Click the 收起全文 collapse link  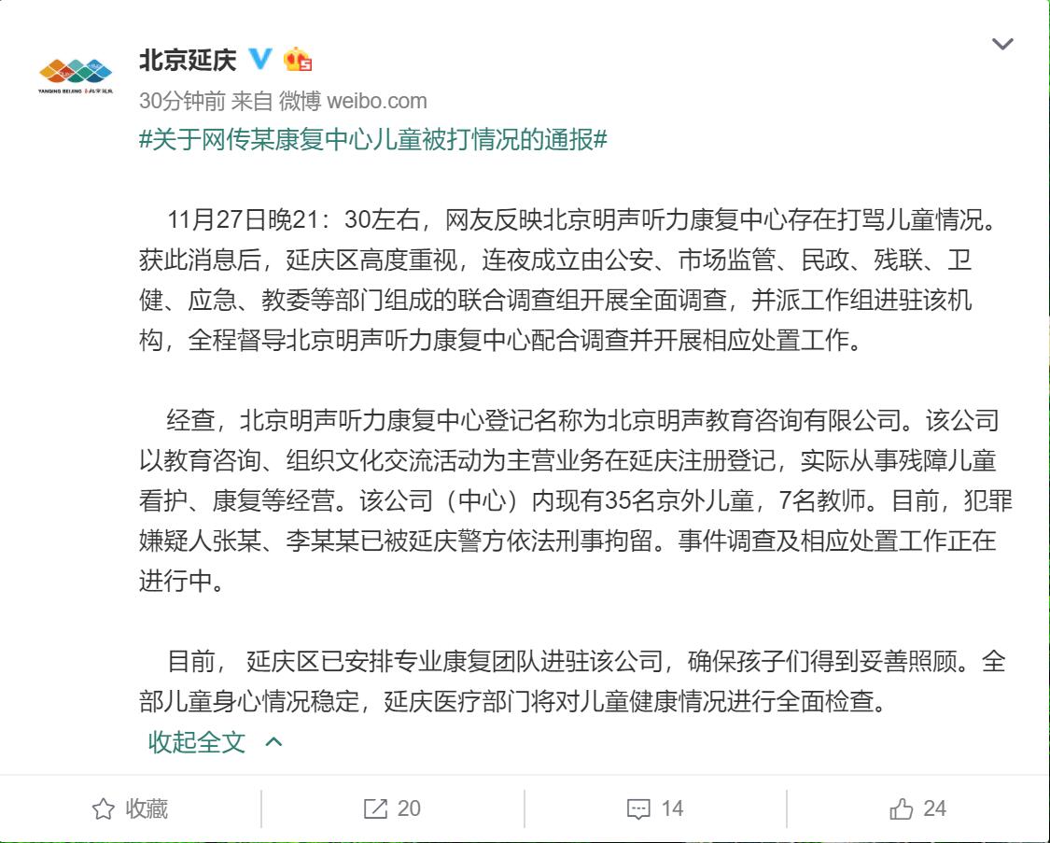click(x=197, y=742)
